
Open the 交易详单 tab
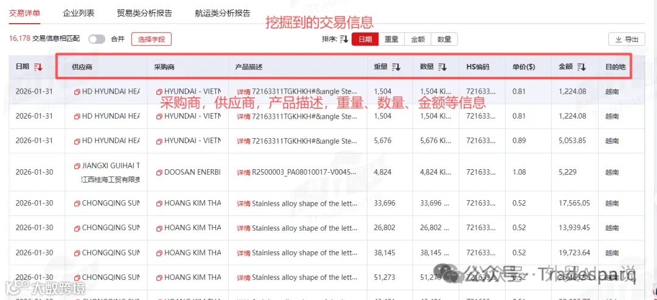[25, 13]
